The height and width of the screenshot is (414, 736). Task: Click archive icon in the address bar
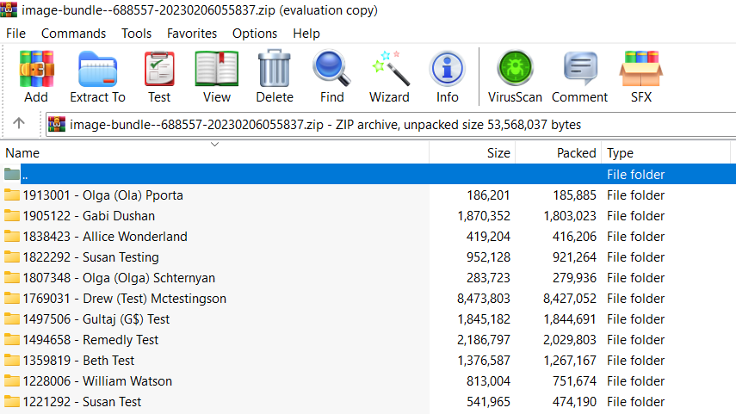click(57, 124)
